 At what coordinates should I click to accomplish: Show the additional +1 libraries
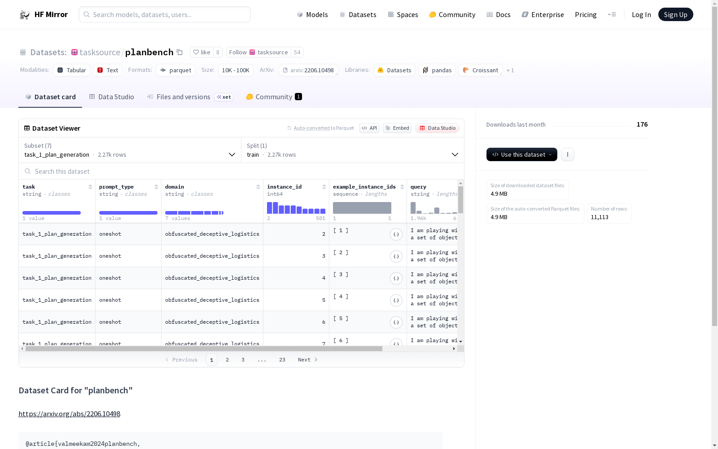click(x=510, y=70)
